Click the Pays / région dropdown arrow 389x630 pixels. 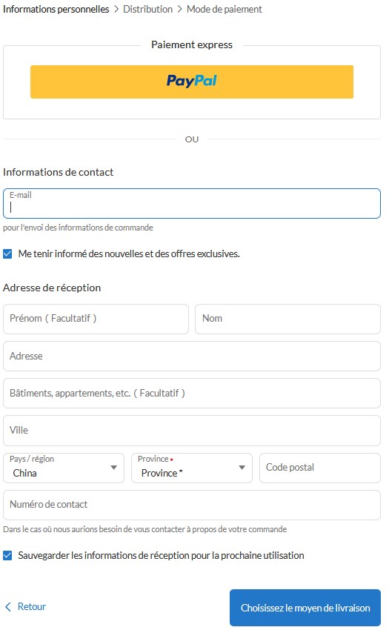113,467
